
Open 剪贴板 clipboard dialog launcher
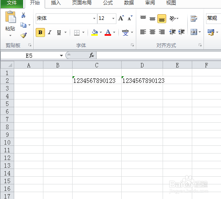[30, 45]
